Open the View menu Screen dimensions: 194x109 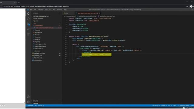point(46,10)
